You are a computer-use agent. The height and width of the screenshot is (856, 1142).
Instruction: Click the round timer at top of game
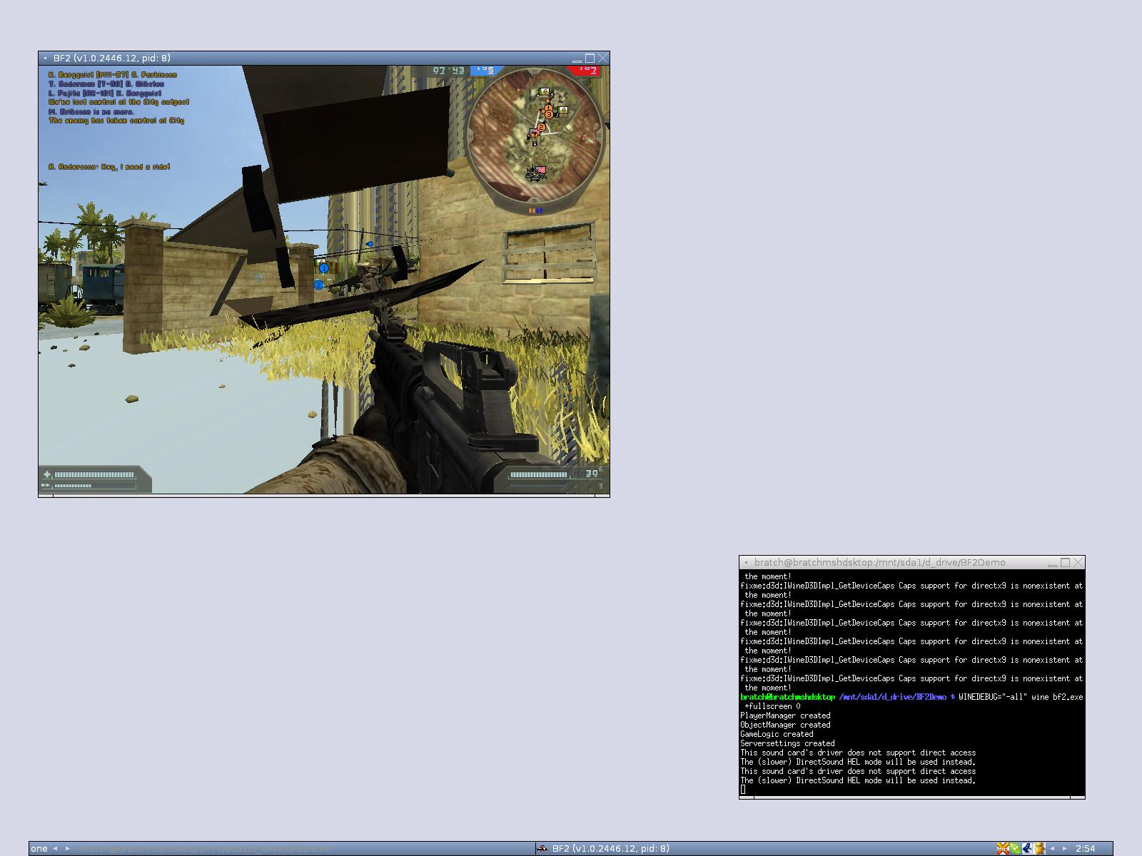449,70
